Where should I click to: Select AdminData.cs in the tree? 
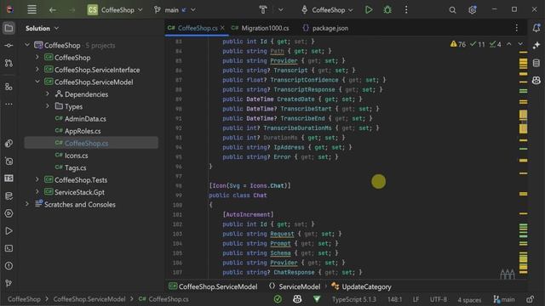(x=85, y=119)
